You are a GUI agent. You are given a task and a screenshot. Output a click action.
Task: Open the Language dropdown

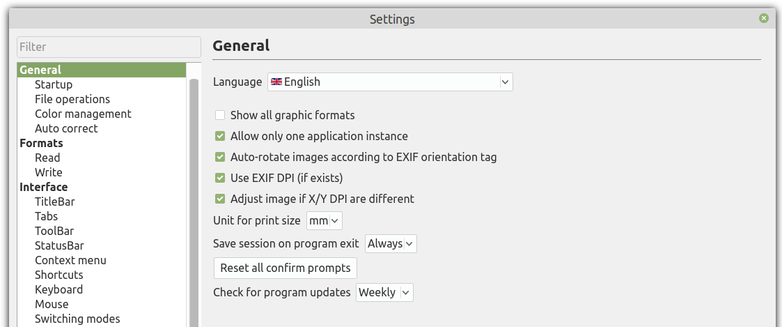pyautogui.click(x=390, y=82)
